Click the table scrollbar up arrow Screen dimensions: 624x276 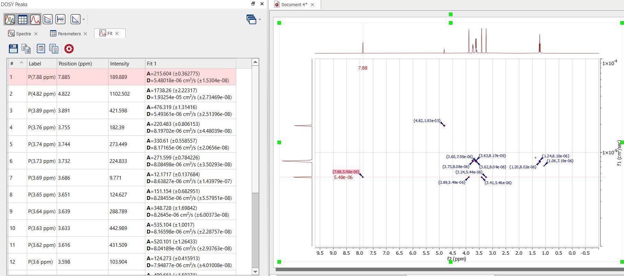point(255,62)
